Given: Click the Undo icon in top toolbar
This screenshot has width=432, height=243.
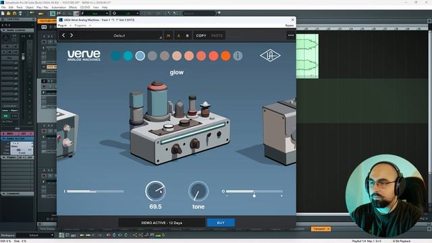Looking at the screenshot, I should tap(149, 13).
